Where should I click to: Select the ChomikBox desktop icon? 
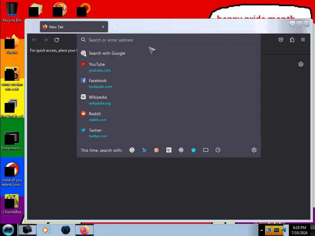click(x=12, y=204)
